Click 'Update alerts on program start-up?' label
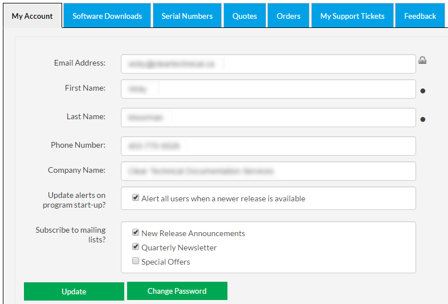The image size is (448, 304). 74,200
